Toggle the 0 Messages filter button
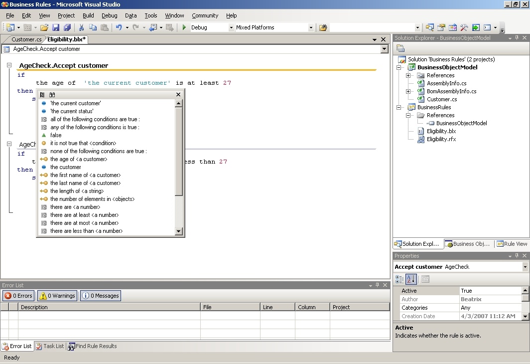 [x=101, y=296]
